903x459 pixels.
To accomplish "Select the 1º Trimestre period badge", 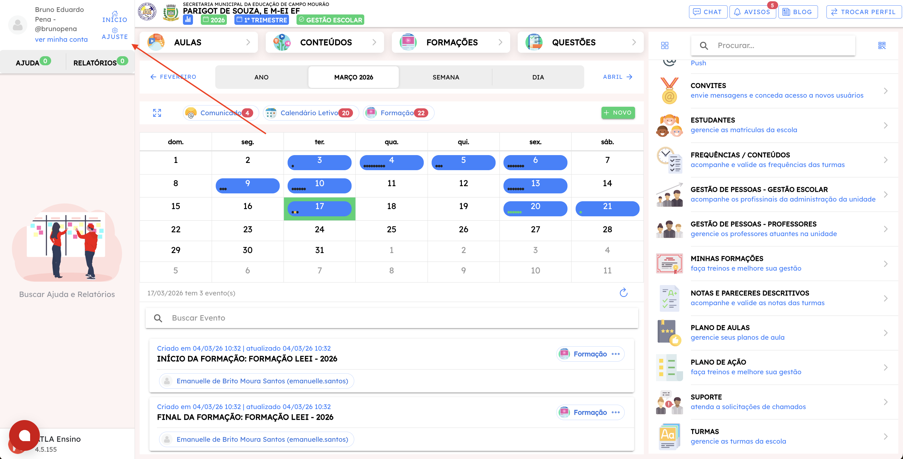I will click(262, 20).
